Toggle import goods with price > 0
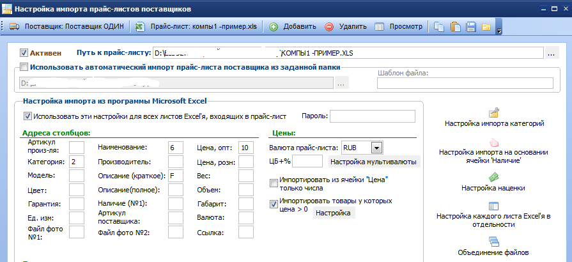The image size is (572, 262). [274, 204]
